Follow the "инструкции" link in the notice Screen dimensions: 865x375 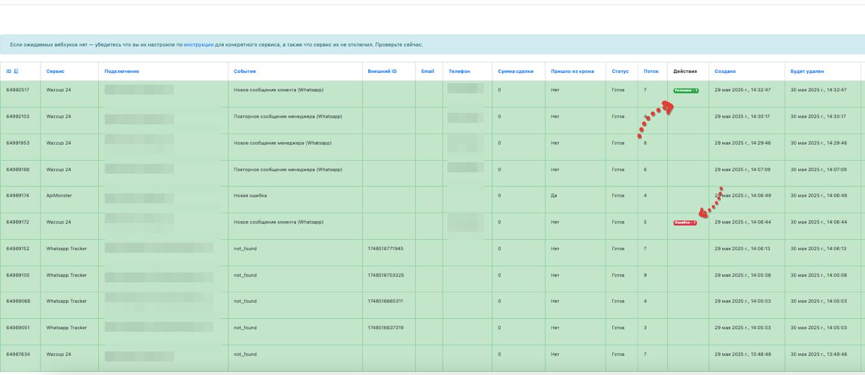click(199, 45)
